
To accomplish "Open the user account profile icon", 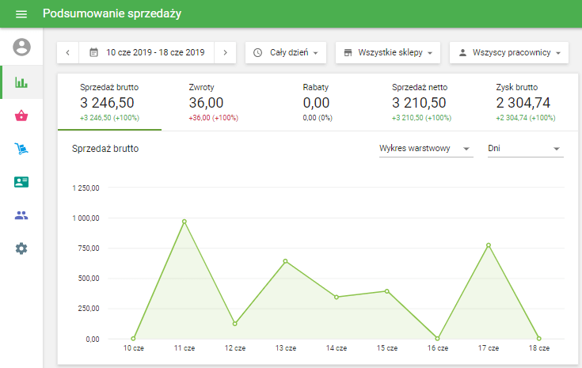I will 21,47.
